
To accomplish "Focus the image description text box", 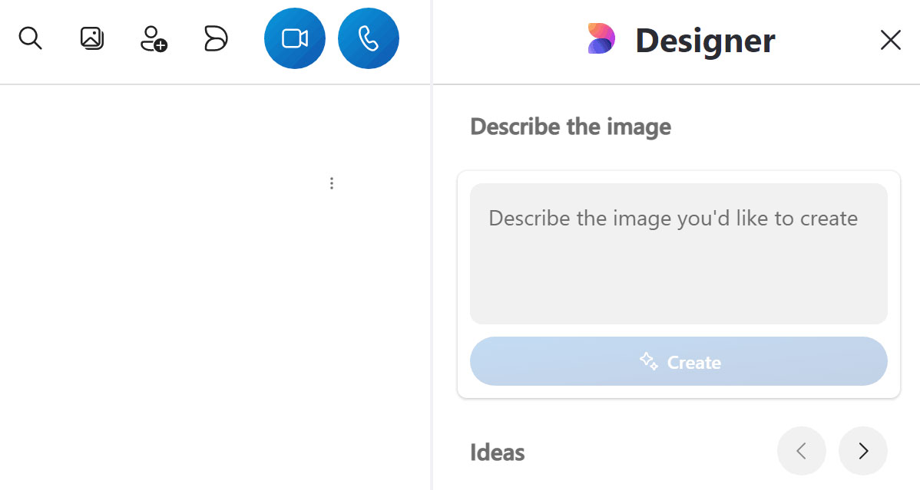I will click(678, 254).
